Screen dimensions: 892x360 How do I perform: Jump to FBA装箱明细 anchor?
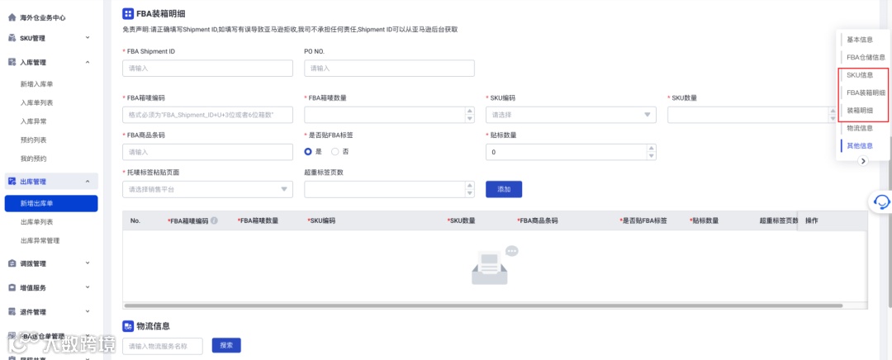(x=866, y=92)
